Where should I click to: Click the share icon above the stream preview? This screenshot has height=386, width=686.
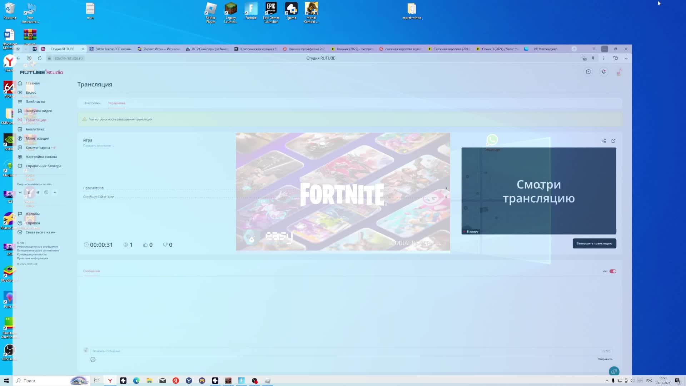603,141
